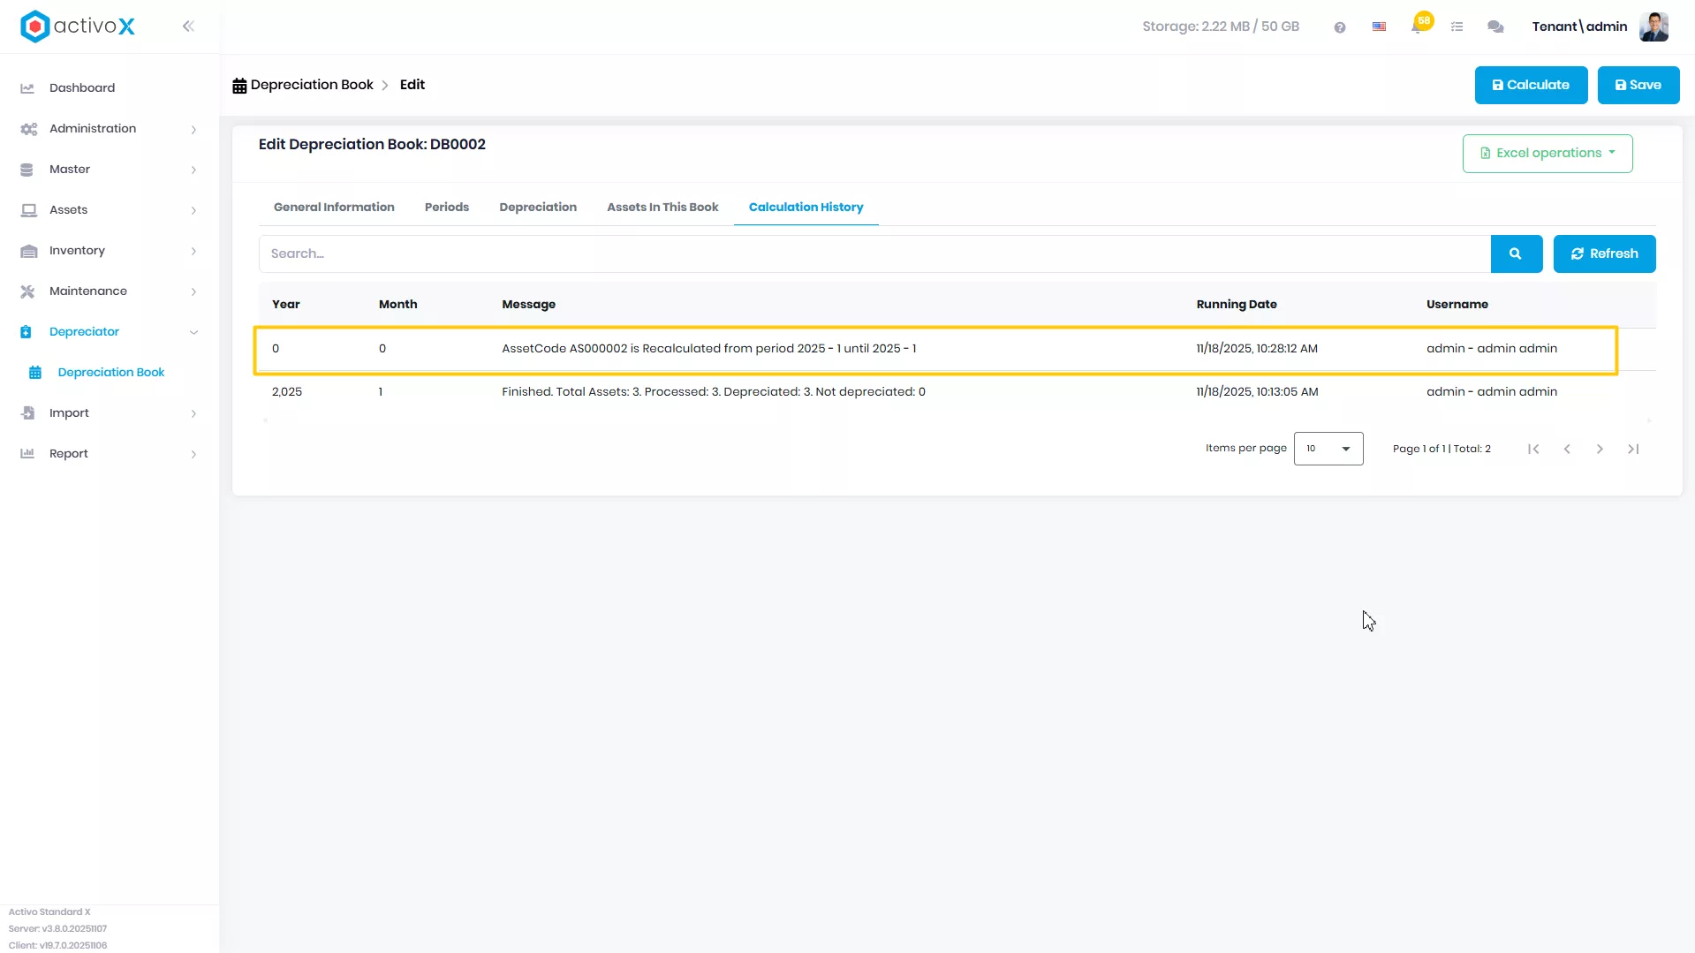The height and width of the screenshot is (953, 1695).
Task: Click Tenant\admin username
Action: click(x=1579, y=26)
